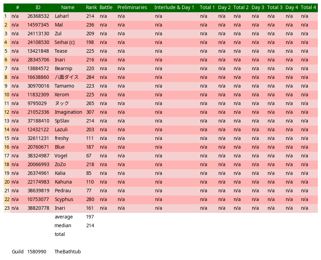The width and height of the screenshot is (321, 260).
Task: Select the Blue name cell
Action: click(x=60, y=147)
